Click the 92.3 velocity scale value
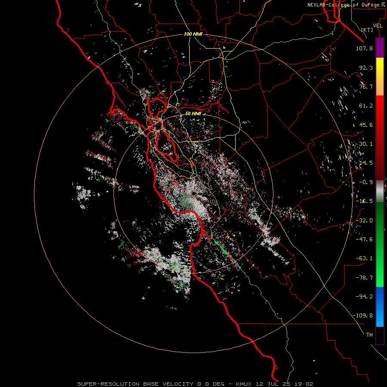Viewport: 387px width, 387px height. (366, 68)
